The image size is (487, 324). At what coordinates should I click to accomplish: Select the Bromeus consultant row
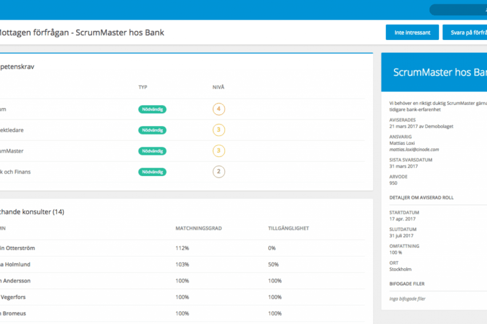(13, 314)
